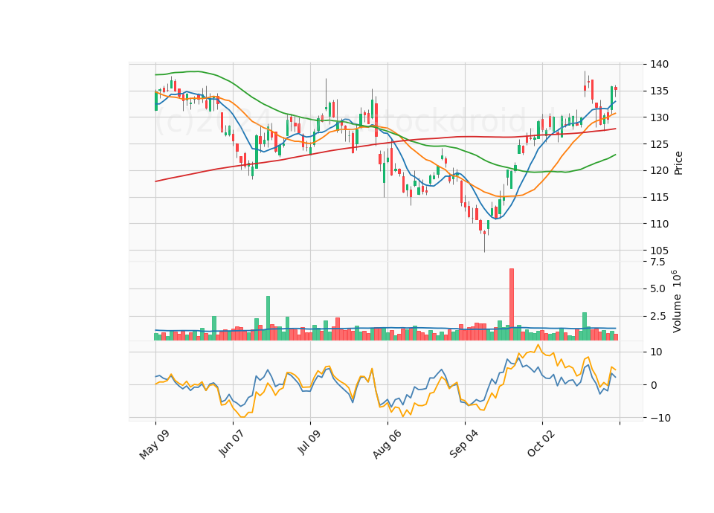Select the 2.5 volume axis tick

click(657, 316)
